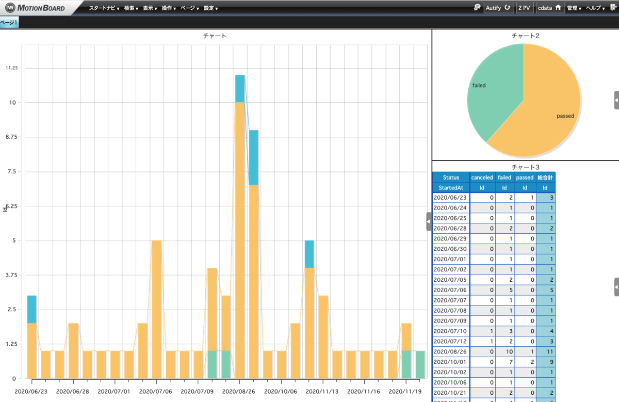Click the splitter arrow between chart and table
This screenshot has height=402, width=619.
pos(429,221)
